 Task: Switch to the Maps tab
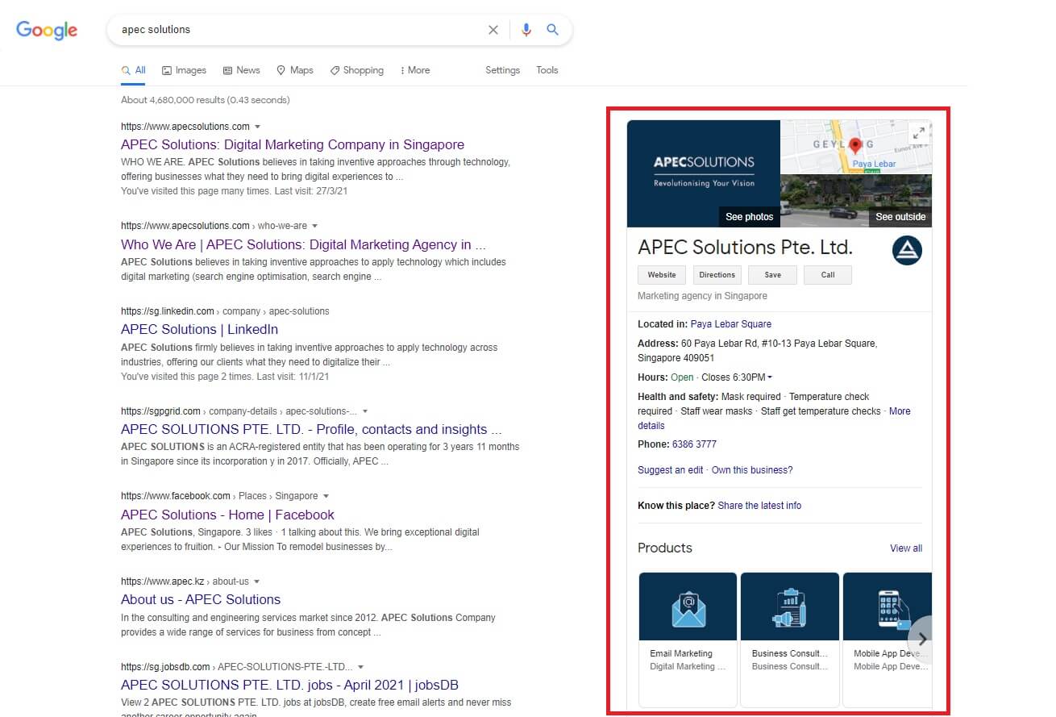(295, 70)
